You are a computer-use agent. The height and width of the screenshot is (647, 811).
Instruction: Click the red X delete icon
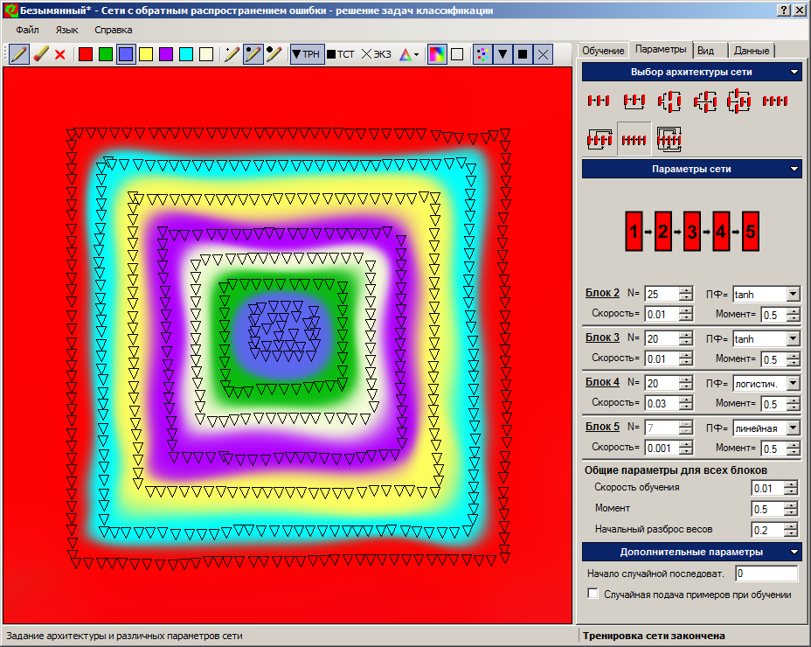tap(60, 54)
